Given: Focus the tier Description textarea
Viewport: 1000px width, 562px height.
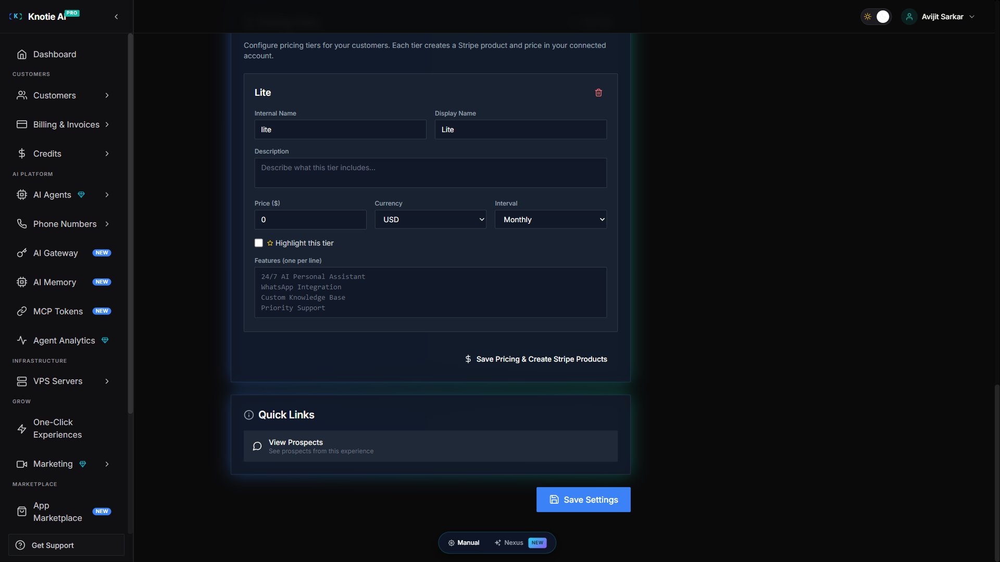Looking at the screenshot, I should coord(431,173).
